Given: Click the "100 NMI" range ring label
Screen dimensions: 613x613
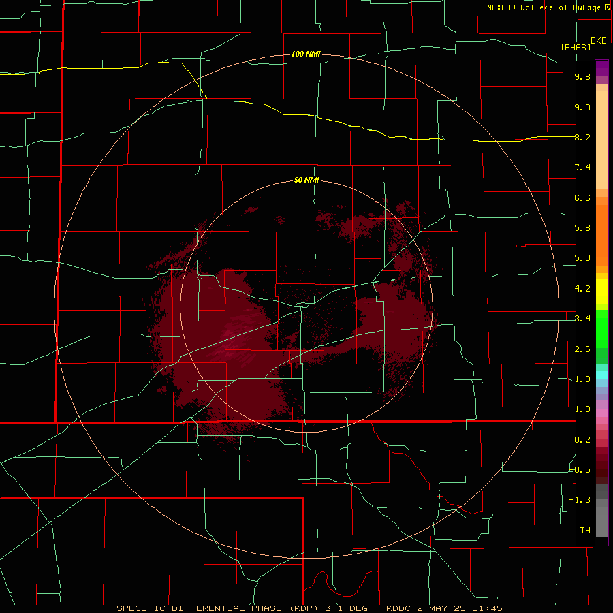Looking at the screenshot, I should point(306,54).
